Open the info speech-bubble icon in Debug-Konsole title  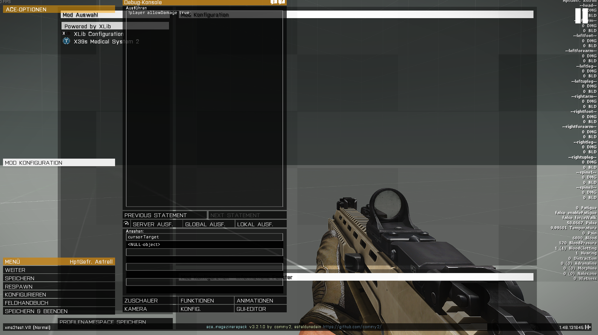(274, 2)
